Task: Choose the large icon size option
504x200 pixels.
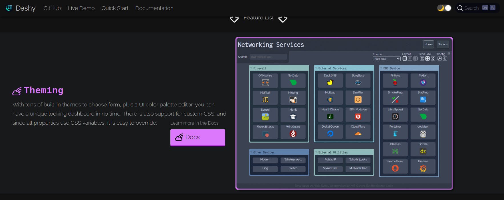Action: tap(433, 58)
